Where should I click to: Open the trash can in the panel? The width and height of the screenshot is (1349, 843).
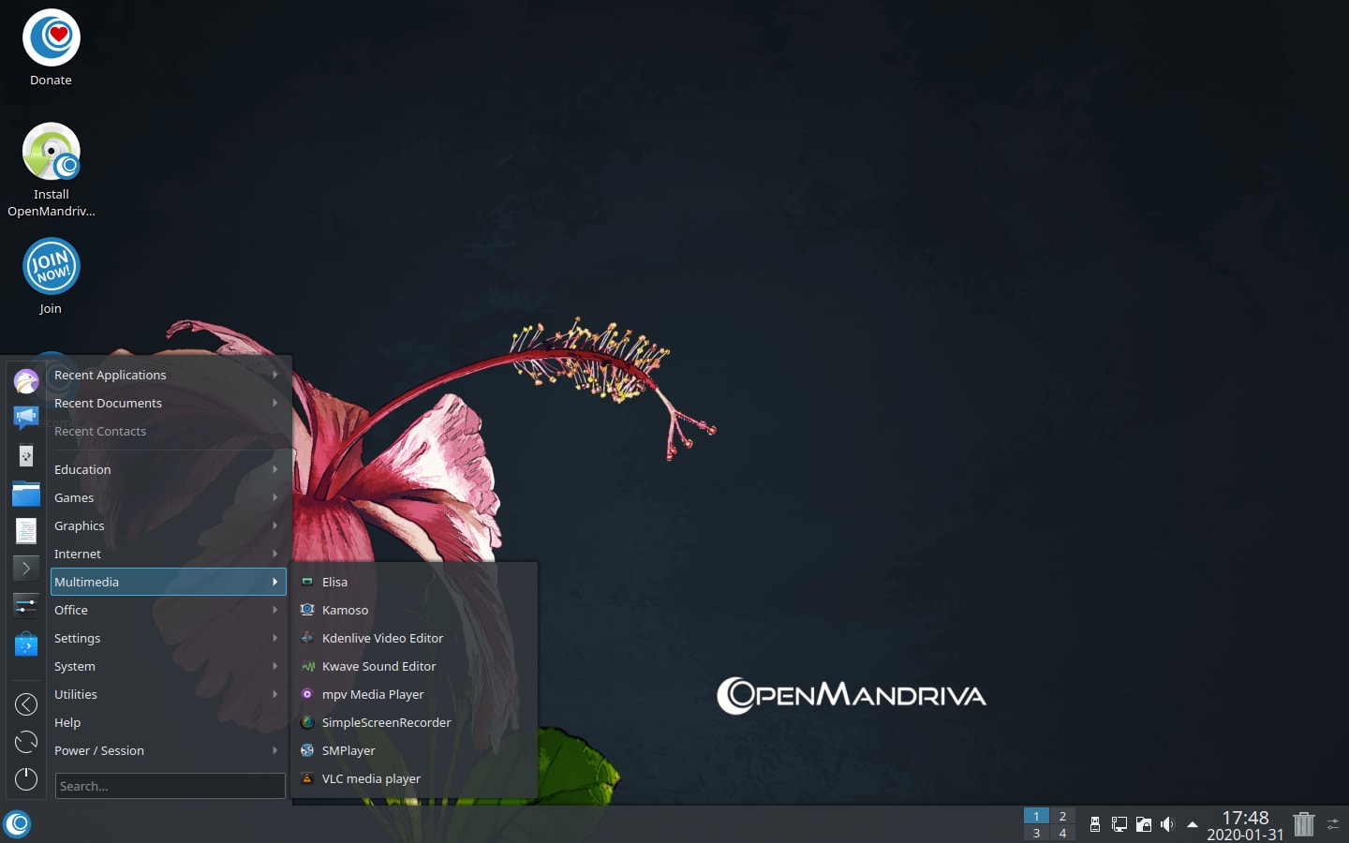(x=1303, y=824)
